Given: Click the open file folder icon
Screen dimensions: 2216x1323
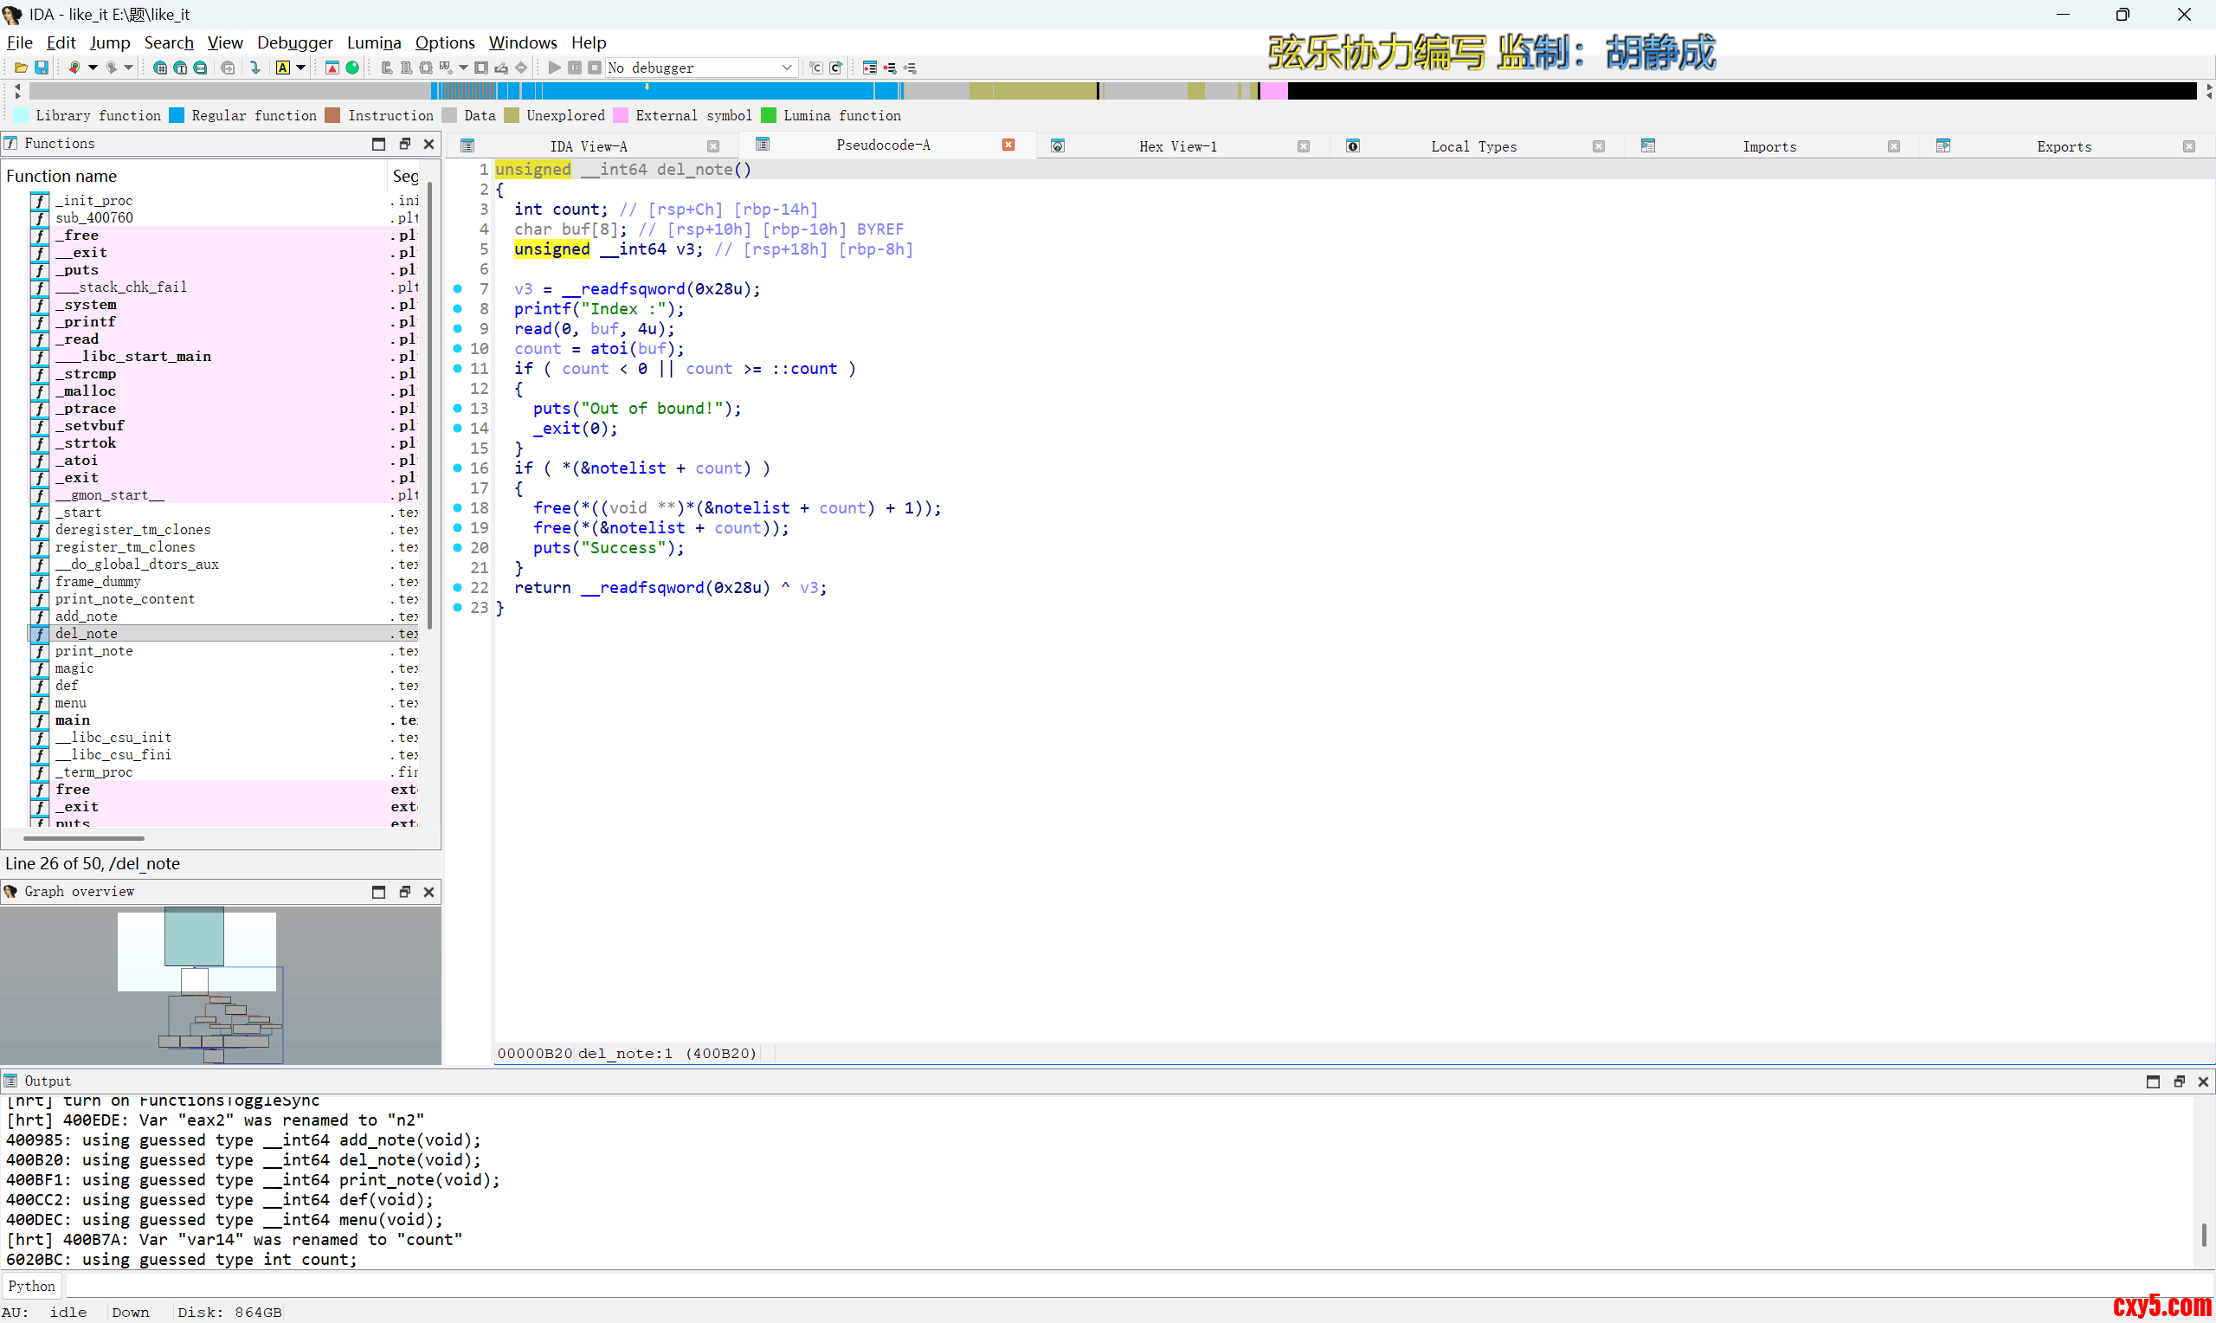Looking at the screenshot, I should 21,68.
